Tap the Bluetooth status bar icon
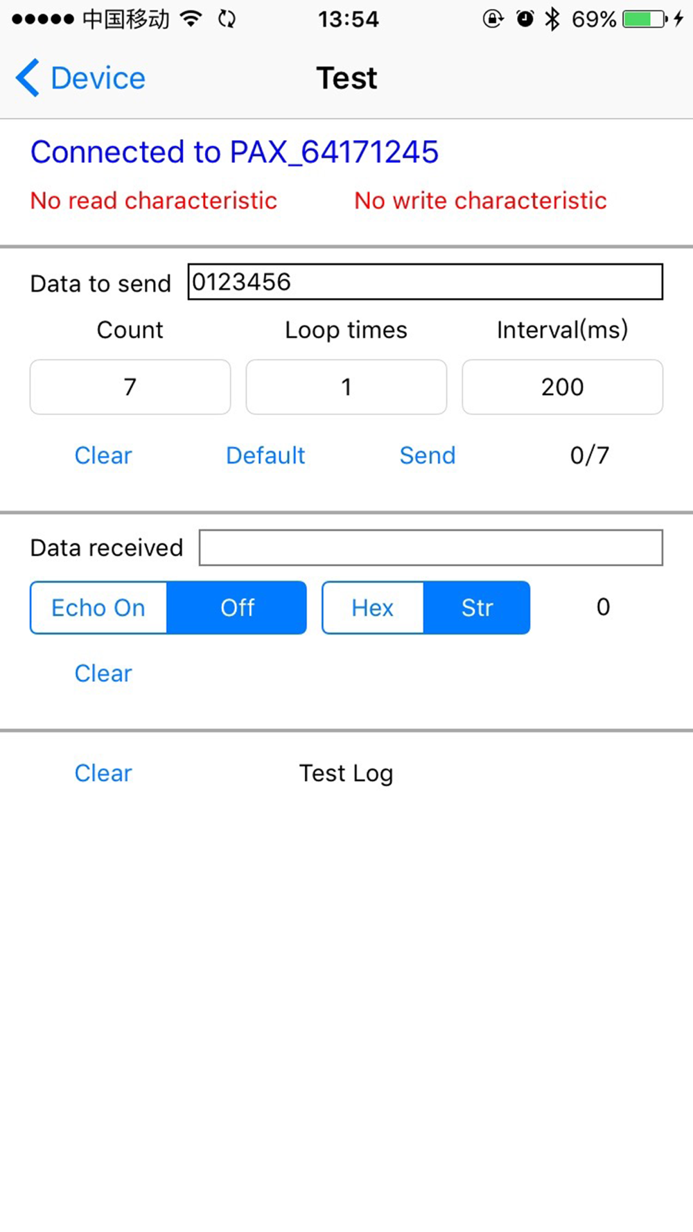This screenshot has height=1232, width=693. [552, 19]
